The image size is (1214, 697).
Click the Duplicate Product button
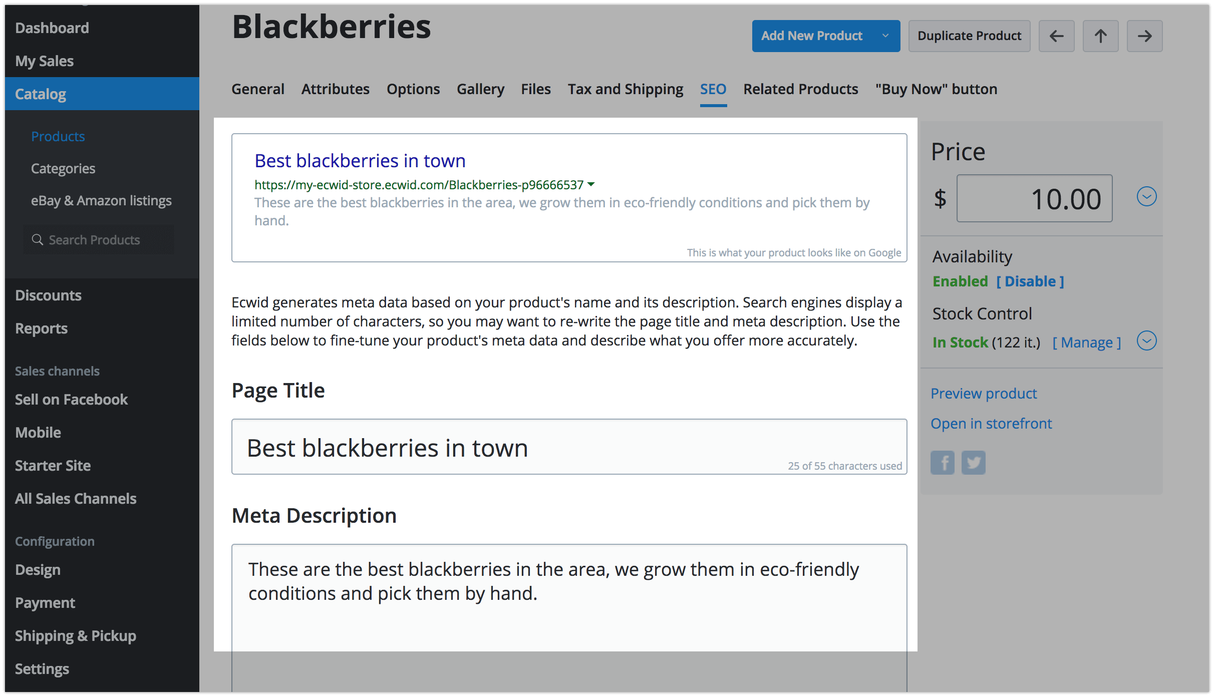pos(969,36)
